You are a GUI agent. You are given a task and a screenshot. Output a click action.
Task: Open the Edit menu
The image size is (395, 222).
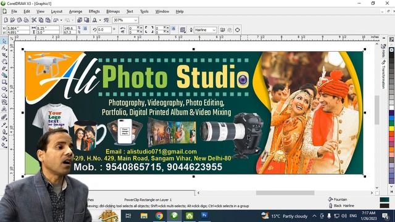coord(27,12)
